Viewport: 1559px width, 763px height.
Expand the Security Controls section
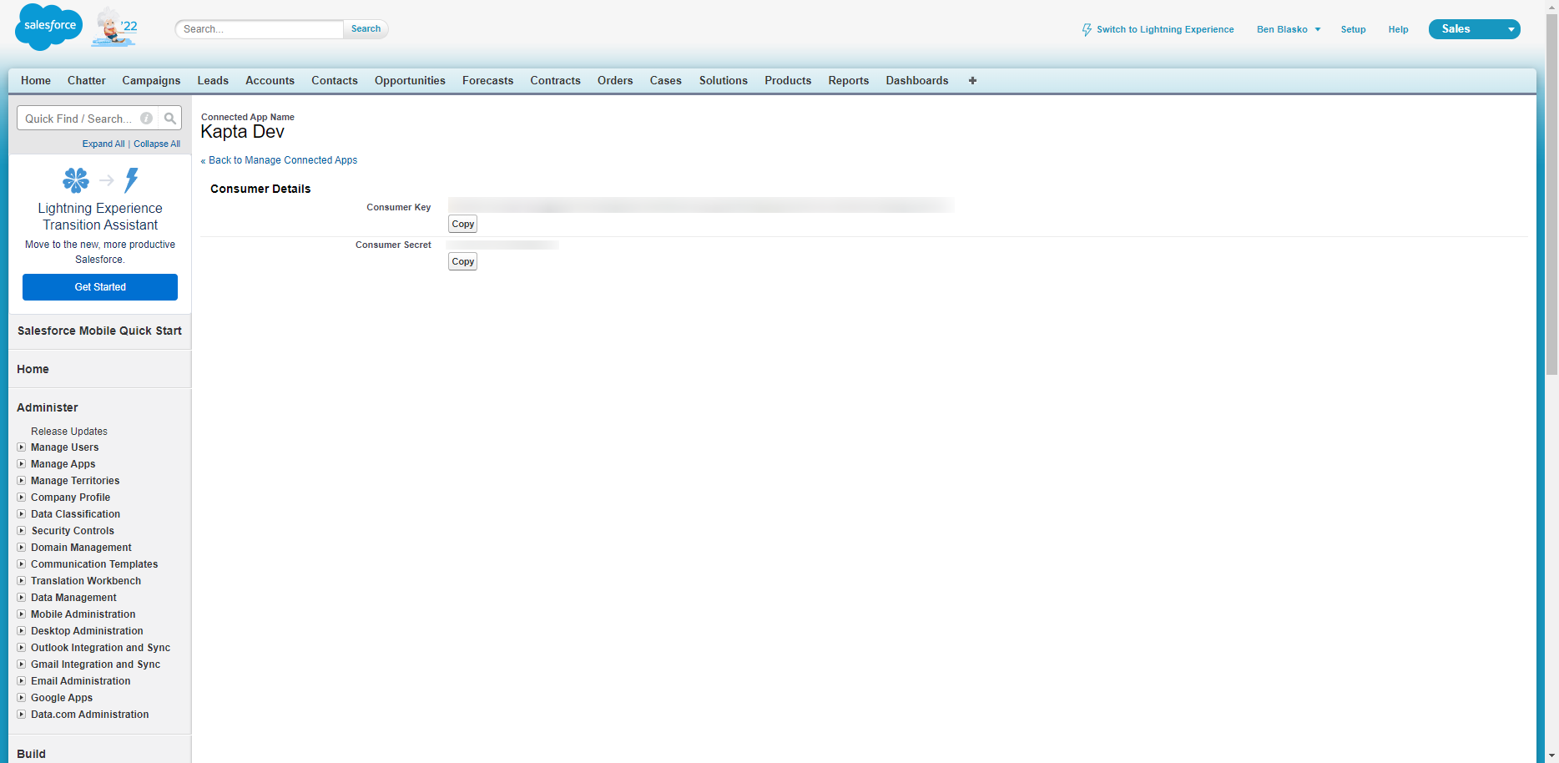point(21,530)
